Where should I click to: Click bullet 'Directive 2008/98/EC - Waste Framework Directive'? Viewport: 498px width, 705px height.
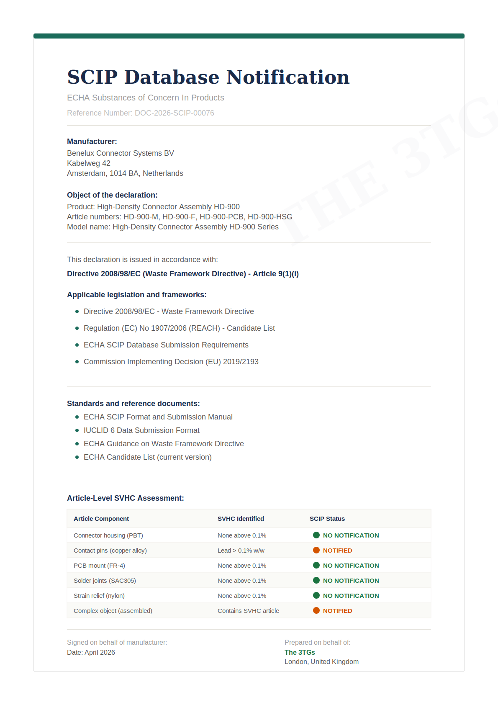(169, 311)
